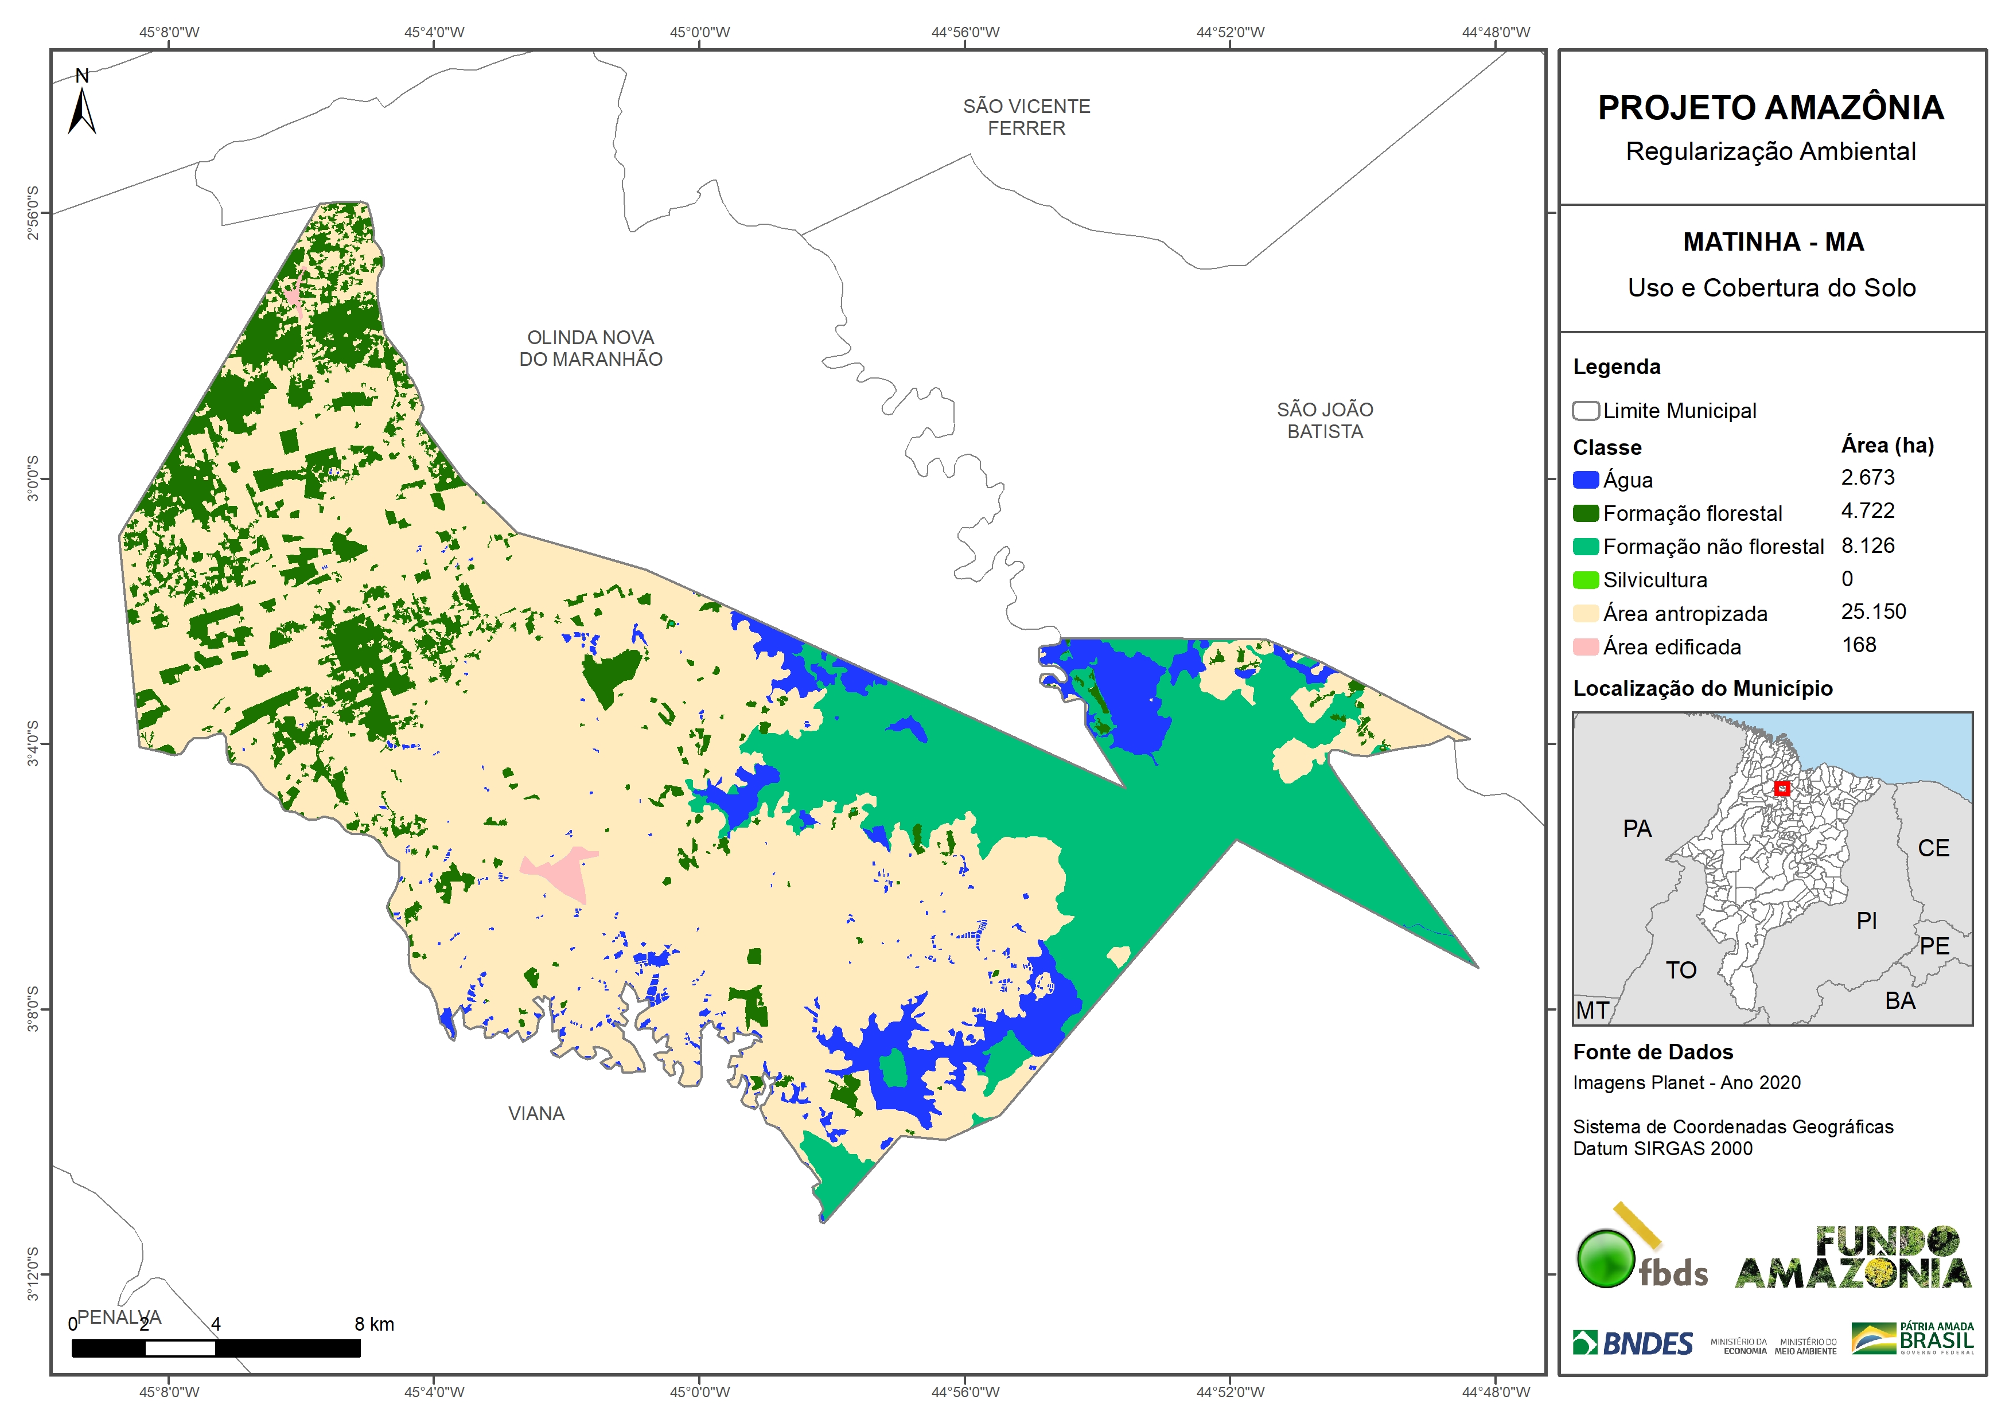Click the Formação não florestal legend swatch

[x=1585, y=546]
